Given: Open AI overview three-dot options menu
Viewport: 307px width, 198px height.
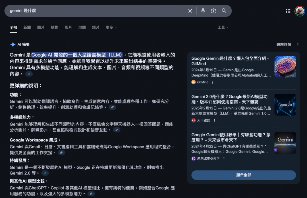Looking at the screenshot, I should (x=298, y=45).
